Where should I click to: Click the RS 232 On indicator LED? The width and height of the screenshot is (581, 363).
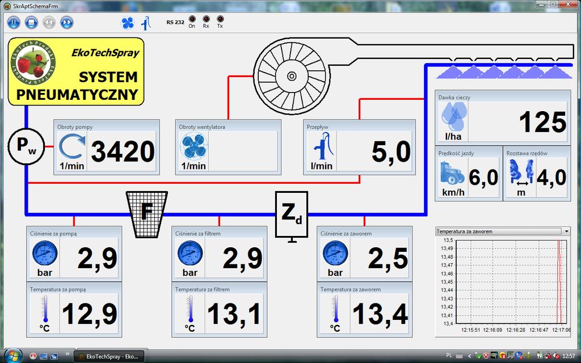[192, 19]
